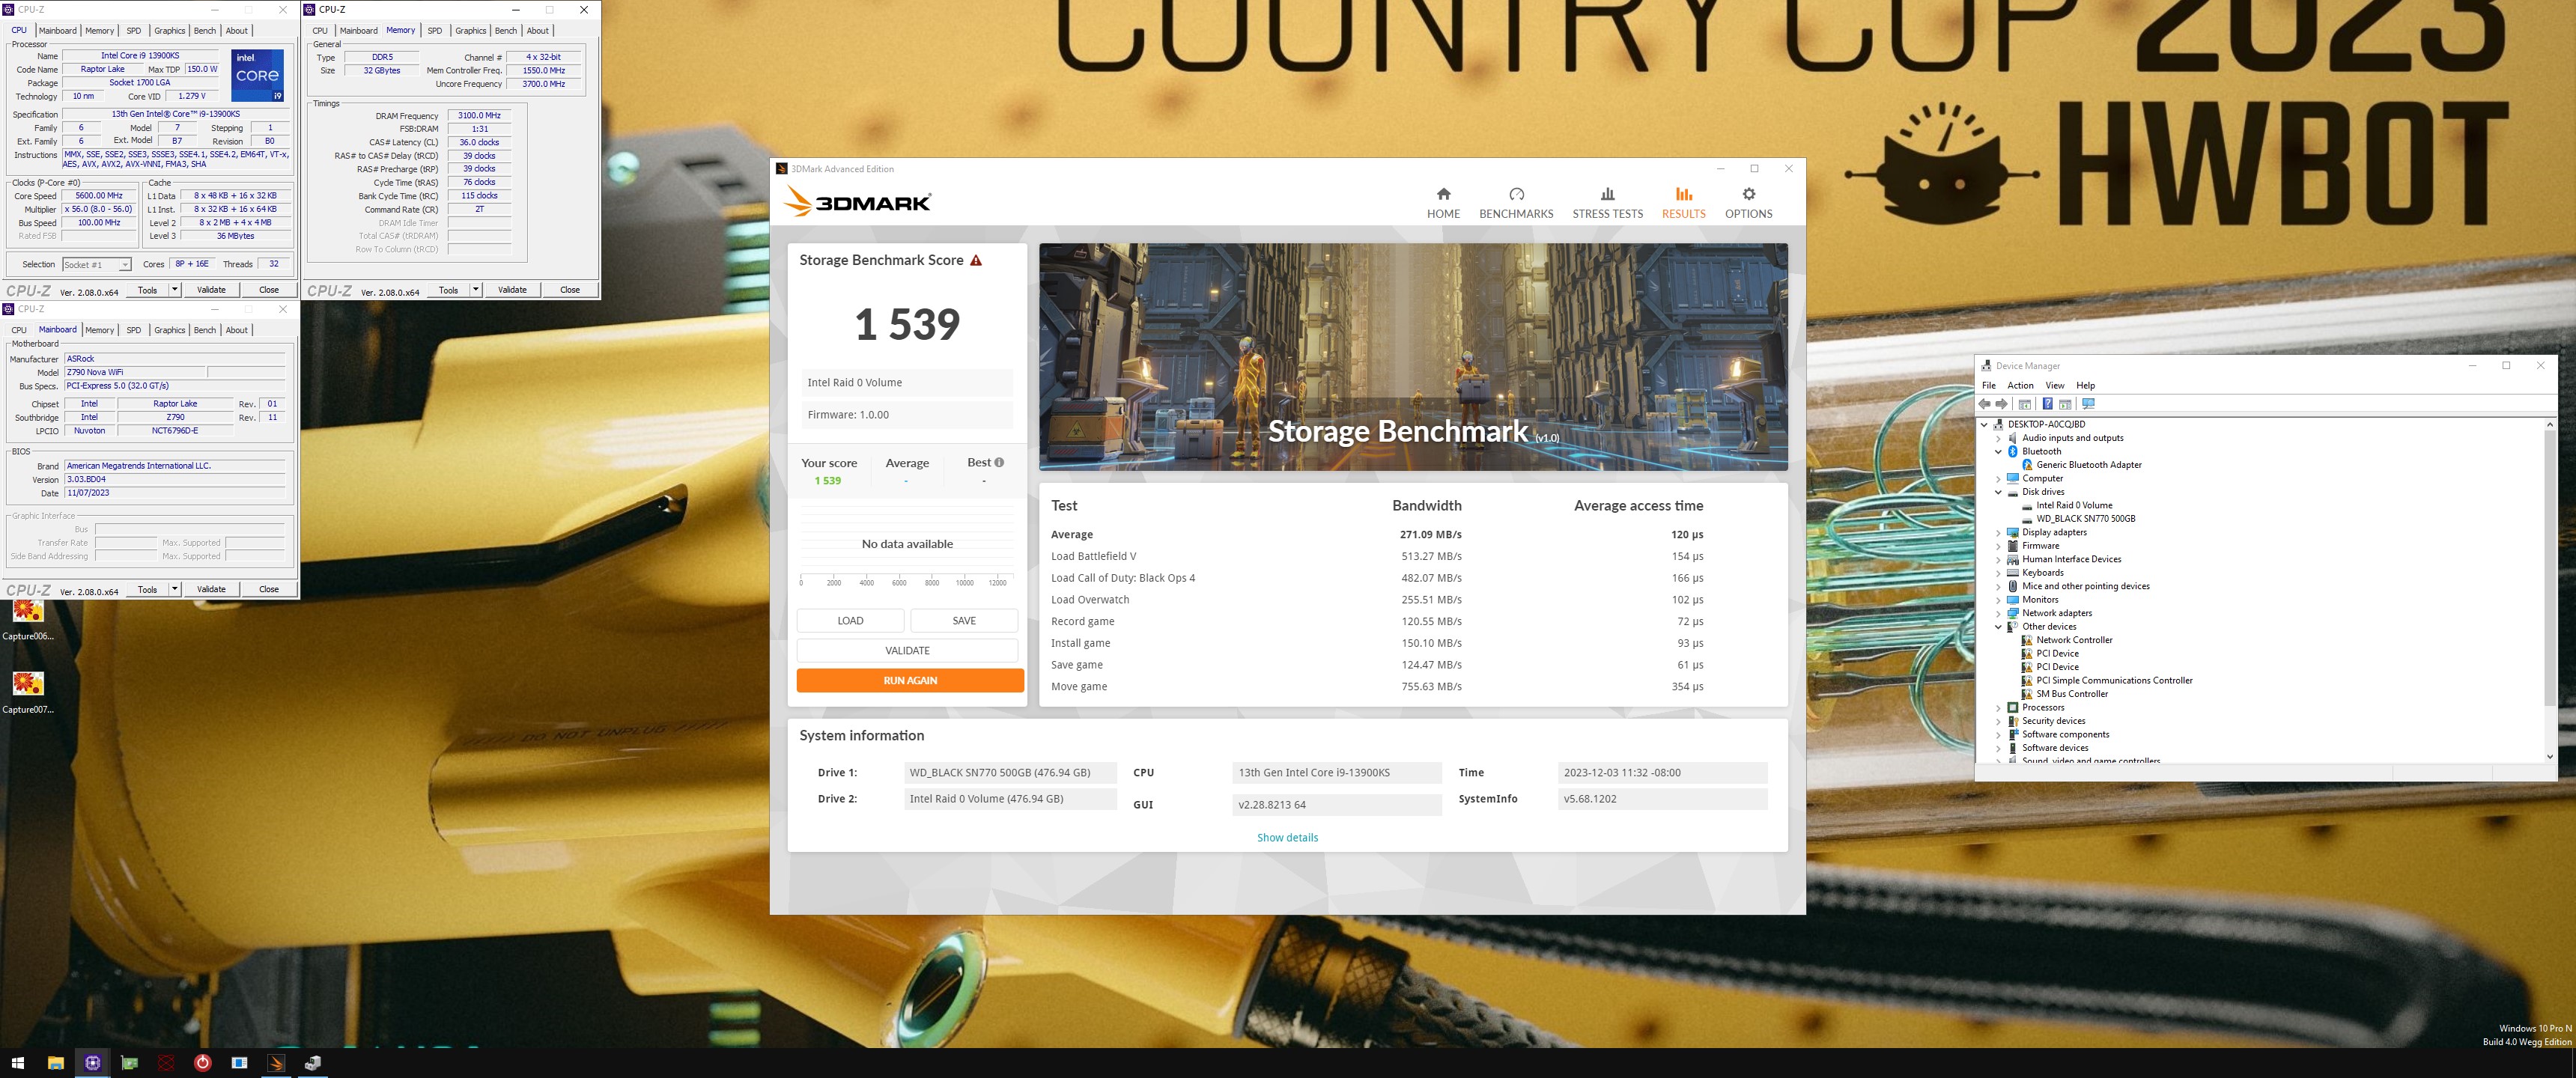Click the Device Manager scroll down arrow

click(x=2549, y=757)
